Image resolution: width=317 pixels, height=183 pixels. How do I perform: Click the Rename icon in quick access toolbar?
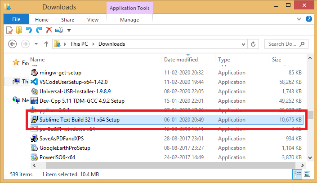[x=59, y=30]
